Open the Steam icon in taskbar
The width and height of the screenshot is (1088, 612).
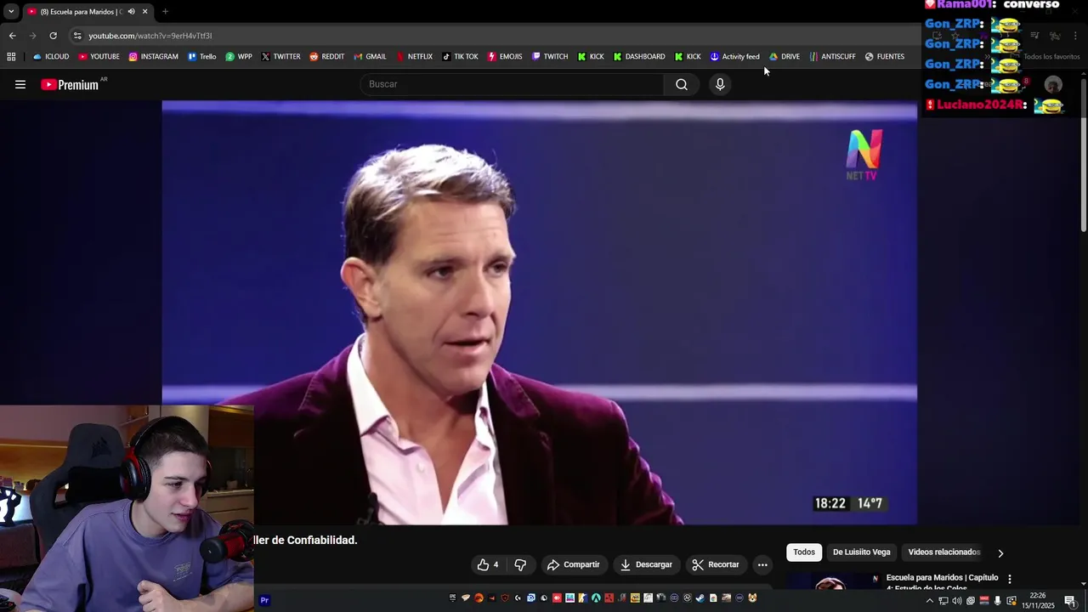[x=700, y=598]
